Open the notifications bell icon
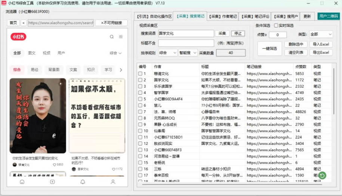Image resolution: width=342 pixels, height=196 pixels. pos(83,182)
